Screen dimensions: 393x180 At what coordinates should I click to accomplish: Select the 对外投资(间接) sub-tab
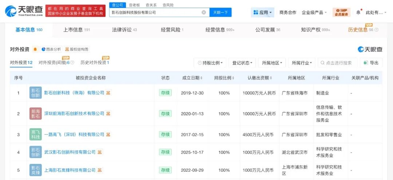54,63
